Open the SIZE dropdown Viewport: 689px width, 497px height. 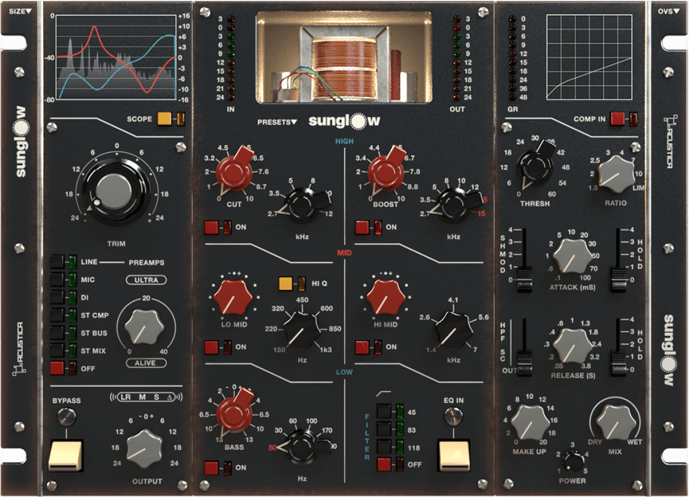pos(21,10)
